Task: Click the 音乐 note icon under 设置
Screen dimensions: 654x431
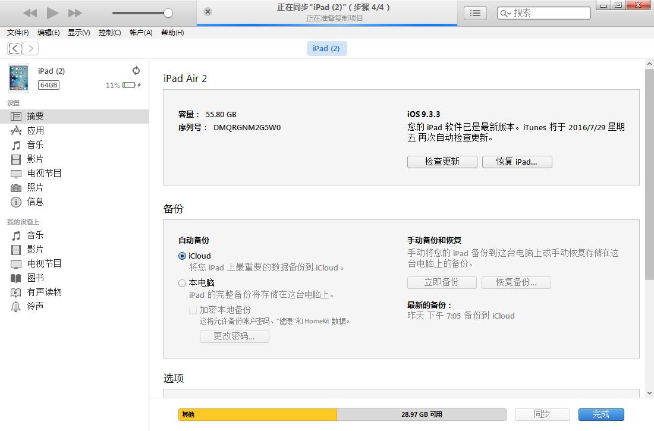Action: click(16, 145)
